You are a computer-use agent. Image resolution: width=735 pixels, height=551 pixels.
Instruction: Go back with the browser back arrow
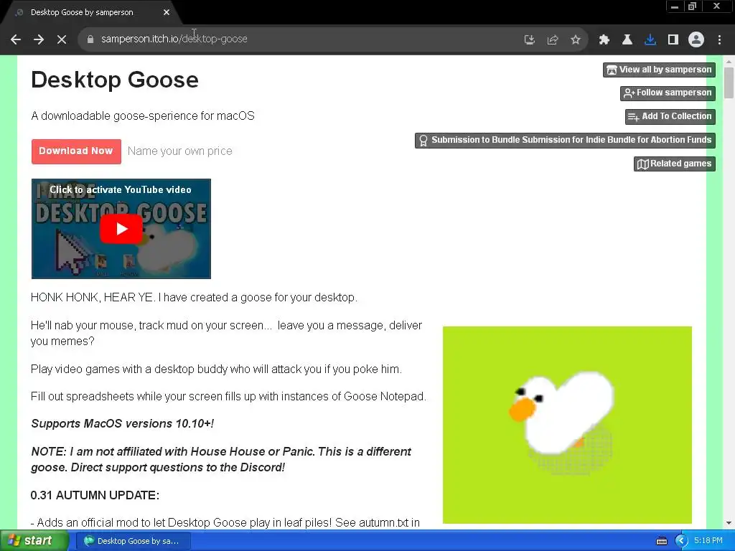click(x=16, y=39)
